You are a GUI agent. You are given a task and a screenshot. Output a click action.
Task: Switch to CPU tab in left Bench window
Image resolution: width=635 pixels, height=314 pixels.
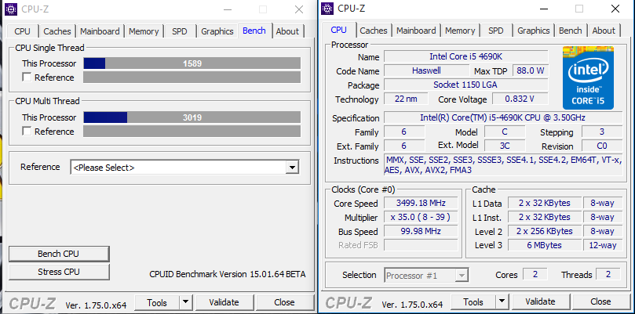coord(22,31)
